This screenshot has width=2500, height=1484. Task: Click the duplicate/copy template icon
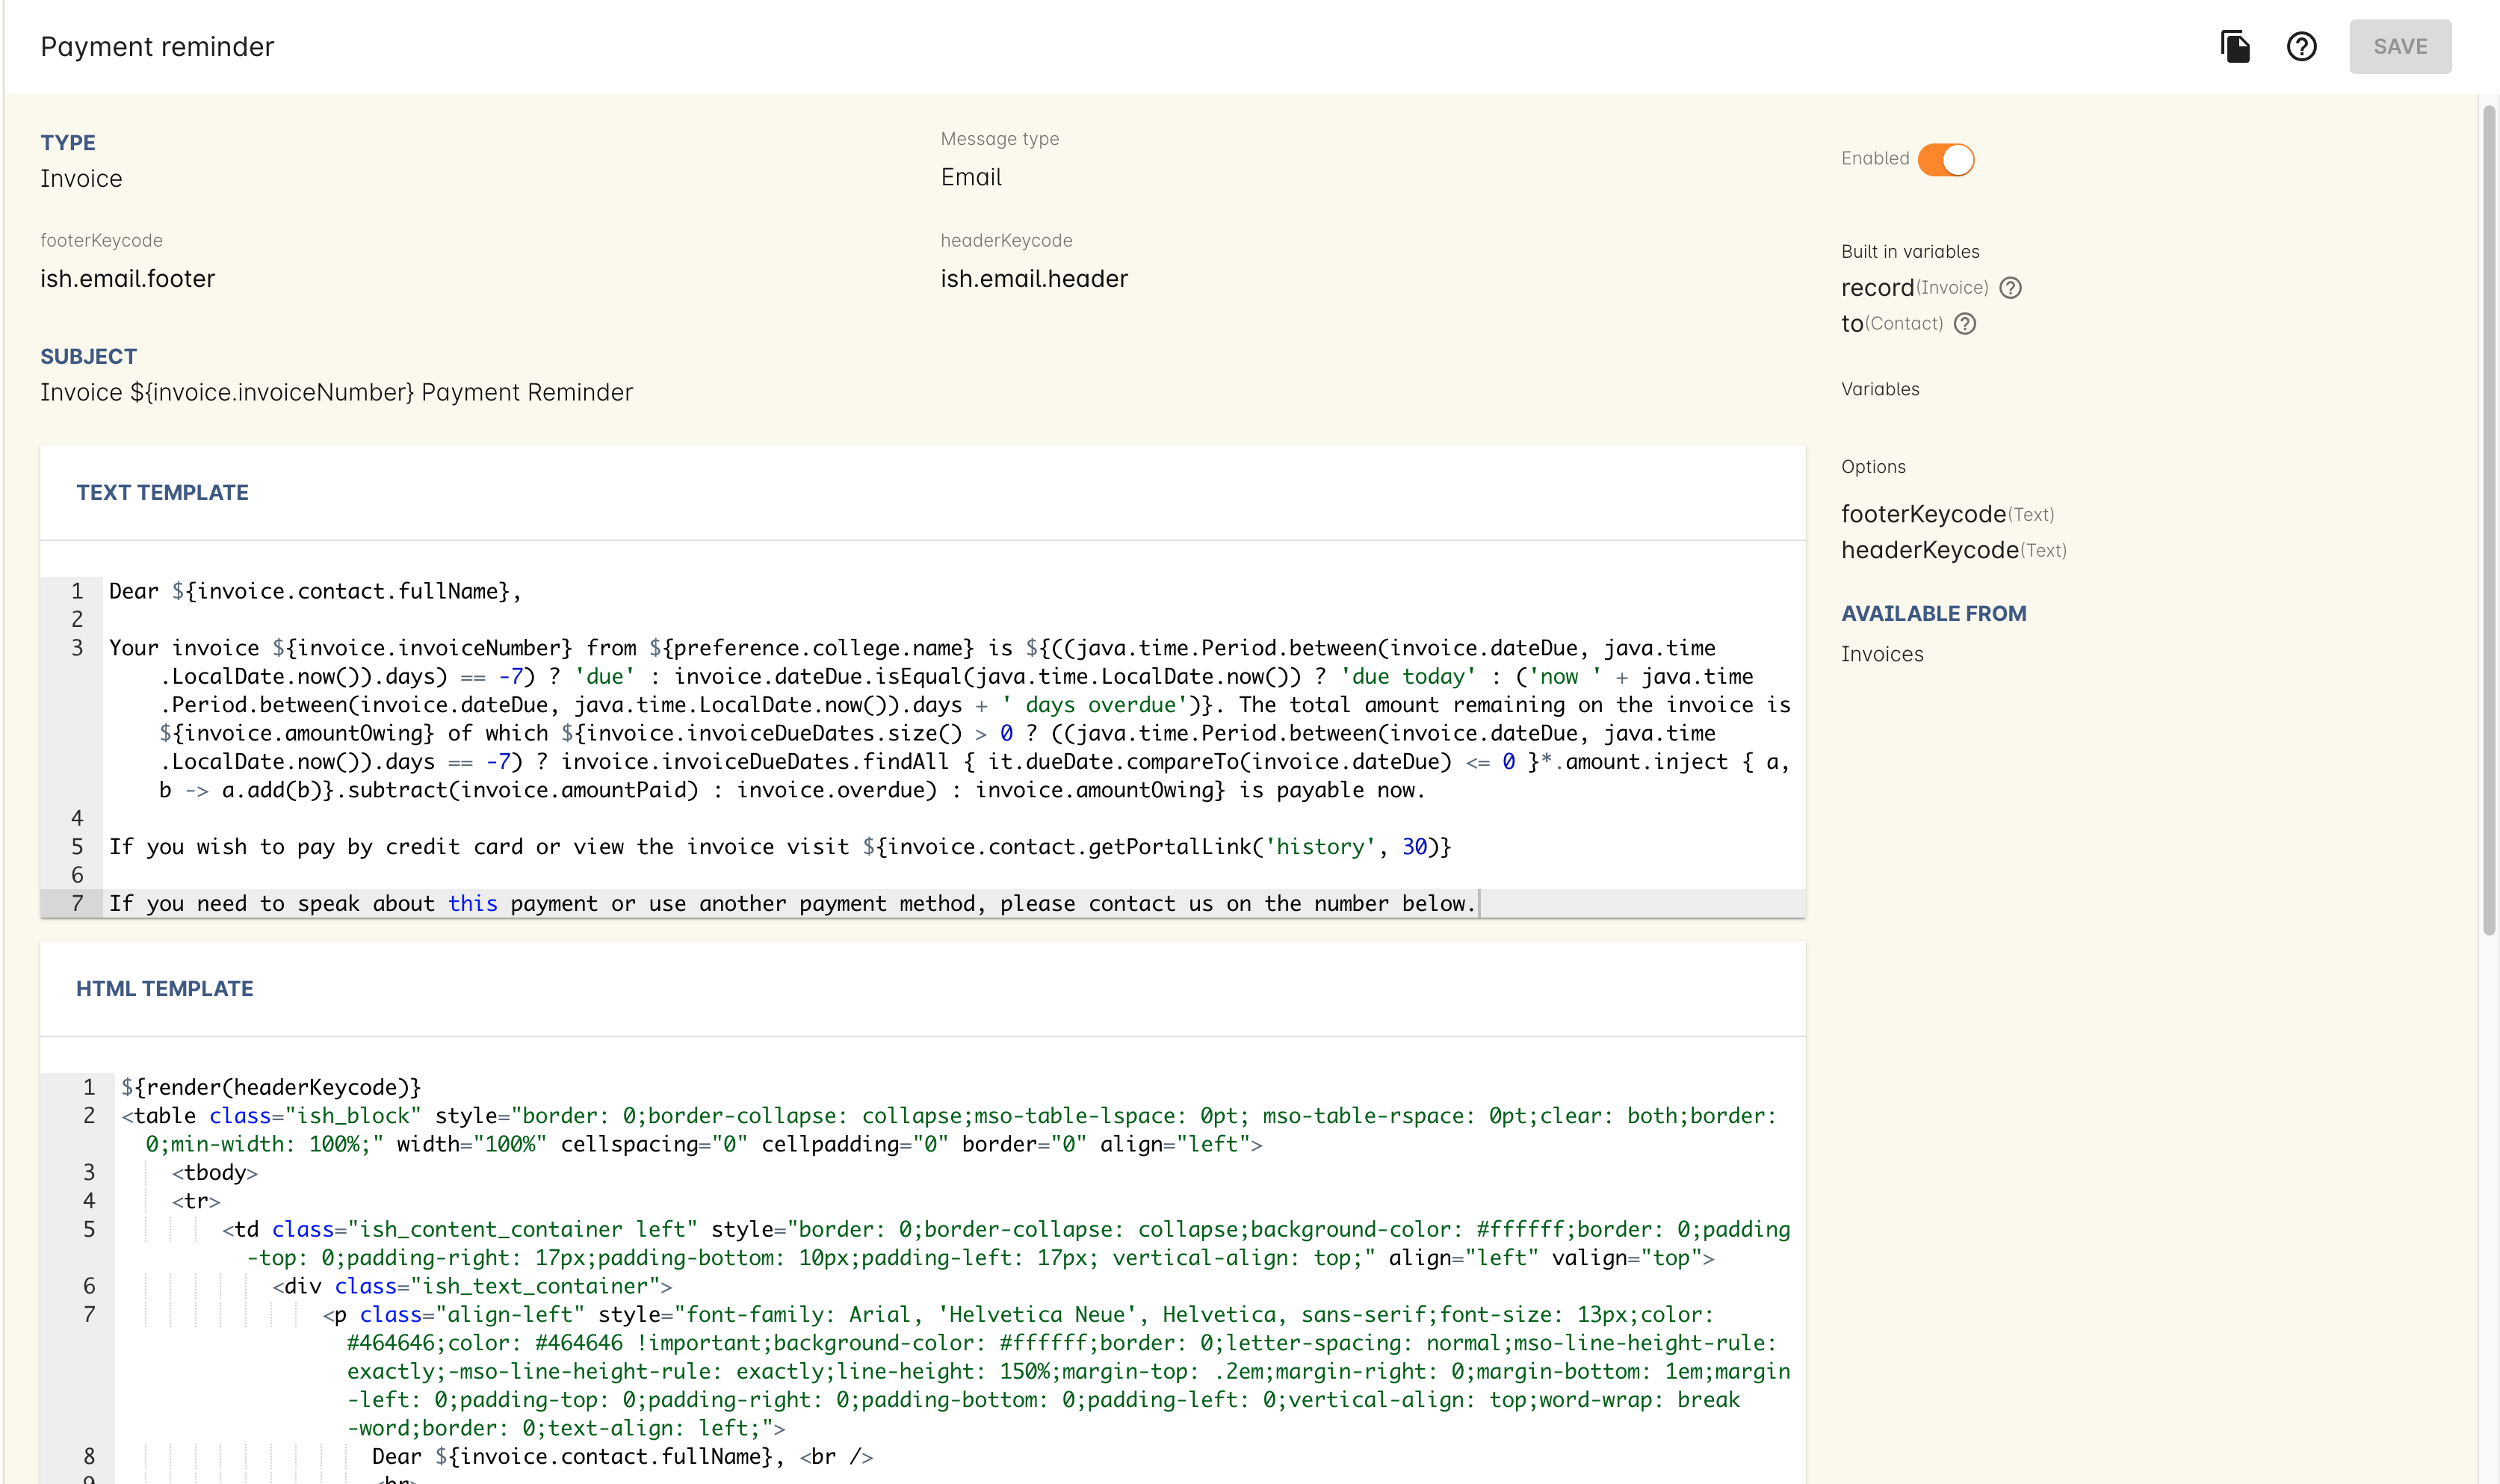(2235, 46)
